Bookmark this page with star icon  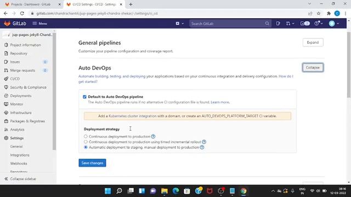point(319,13)
